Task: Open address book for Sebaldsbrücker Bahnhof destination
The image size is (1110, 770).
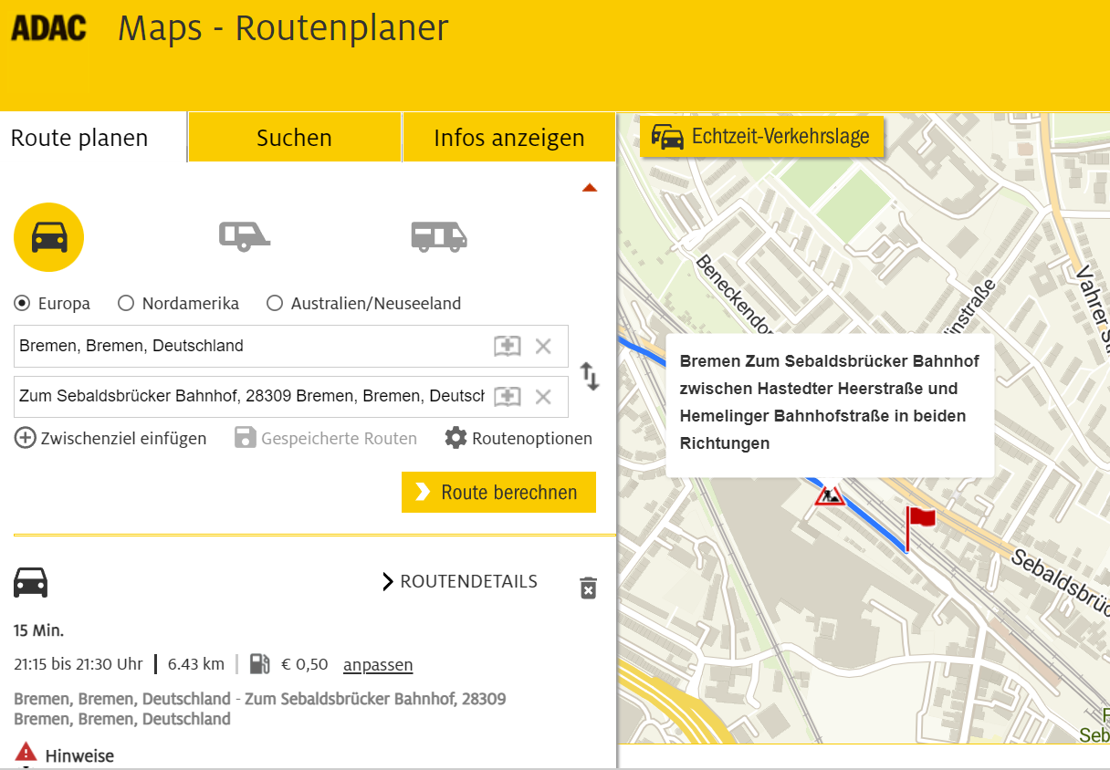Action: pyautogui.click(x=508, y=396)
